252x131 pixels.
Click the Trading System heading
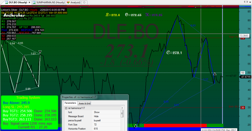(28, 98)
